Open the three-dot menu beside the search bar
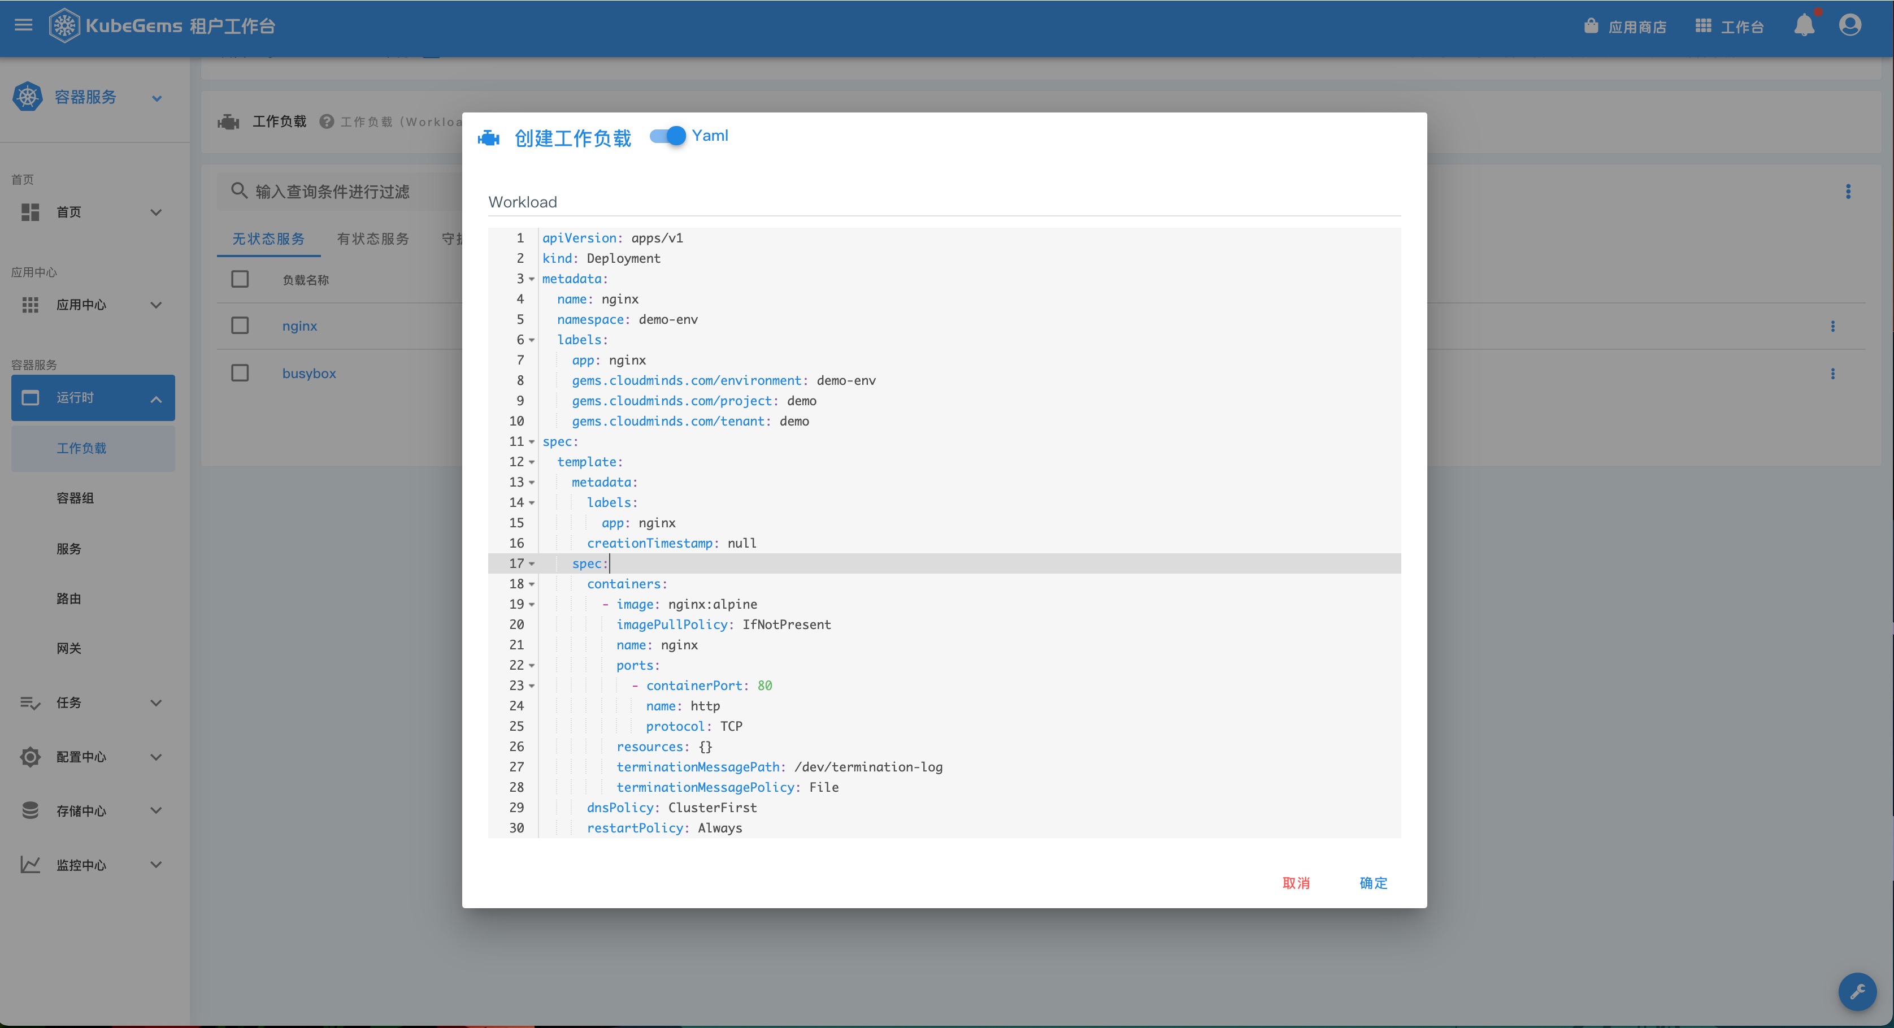Viewport: 1894px width, 1028px height. click(x=1848, y=192)
